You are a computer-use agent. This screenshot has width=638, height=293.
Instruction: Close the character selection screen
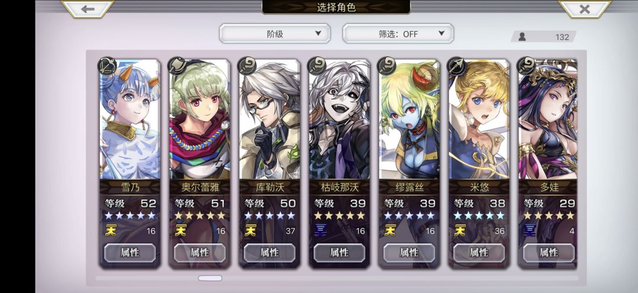584,8
